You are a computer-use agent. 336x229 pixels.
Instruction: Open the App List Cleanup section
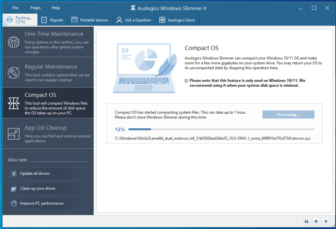tap(48, 133)
